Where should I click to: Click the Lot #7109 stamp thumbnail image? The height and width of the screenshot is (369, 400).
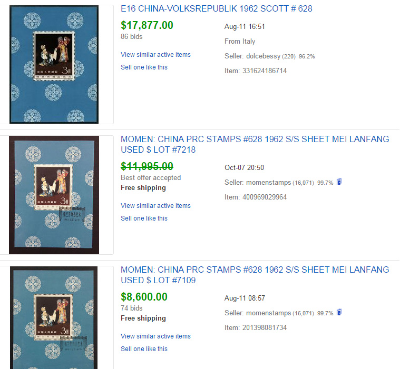pos(54,317)
